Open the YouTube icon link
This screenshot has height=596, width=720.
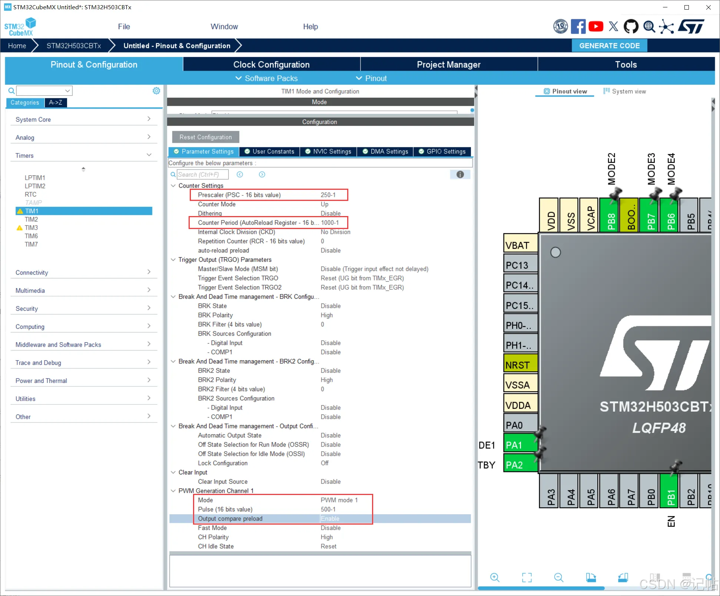pyautogui.click(x=596, y=26)
